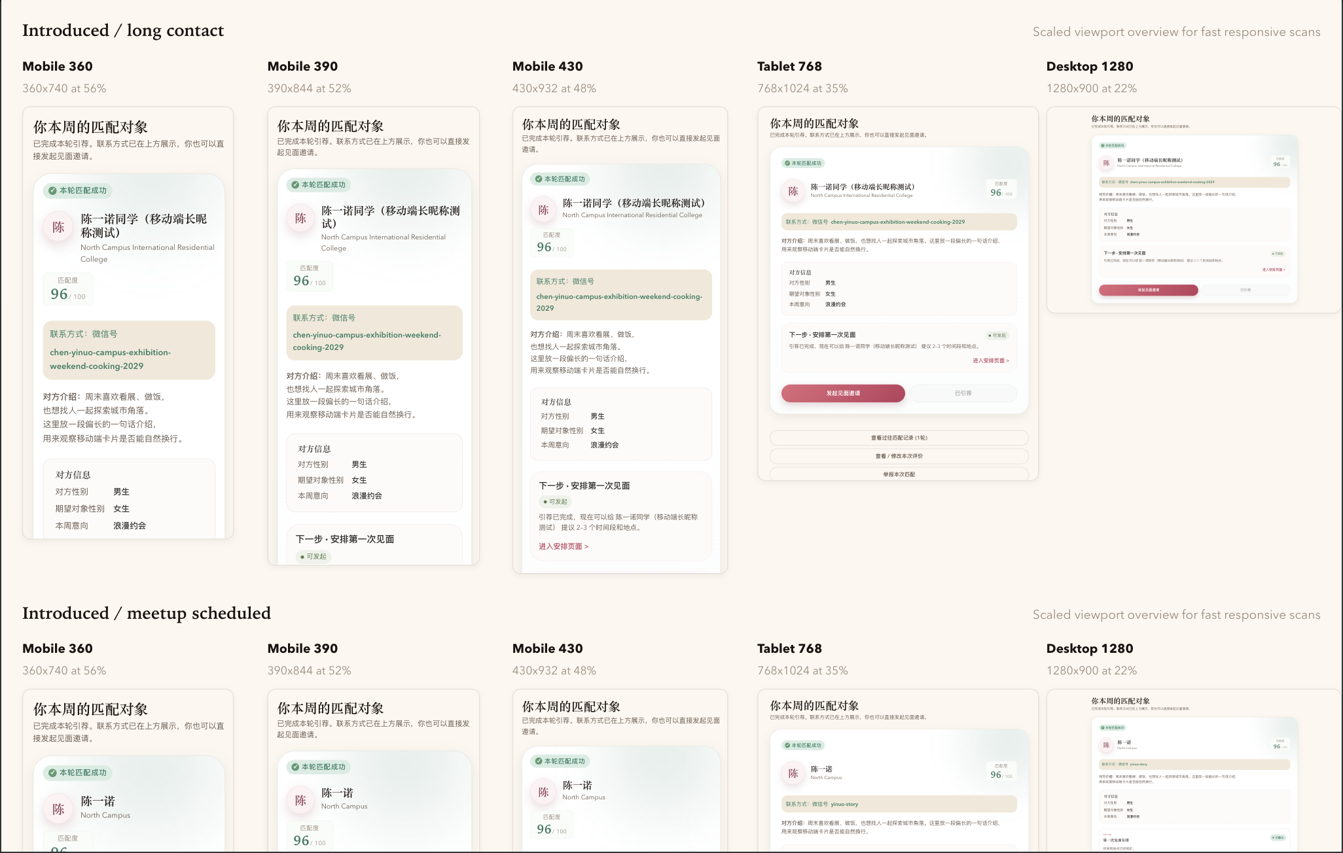
Task: Click 陈 avatar in meetup scheduled Desktop 1280 preview
Action: (x=1106, y=745)
